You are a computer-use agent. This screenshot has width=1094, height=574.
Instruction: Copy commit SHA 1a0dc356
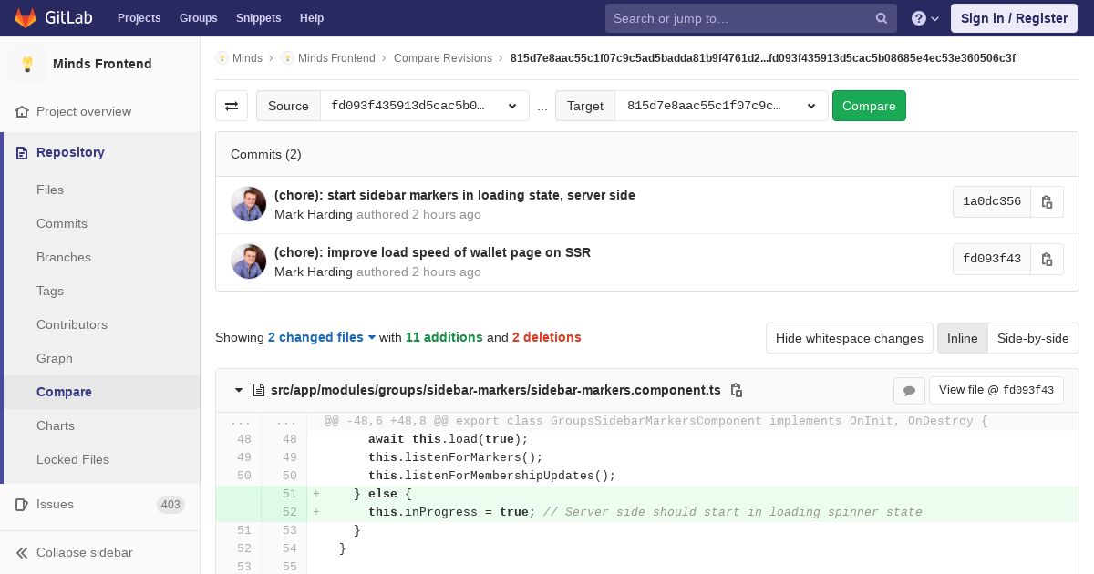click(x=1047, y=201)
